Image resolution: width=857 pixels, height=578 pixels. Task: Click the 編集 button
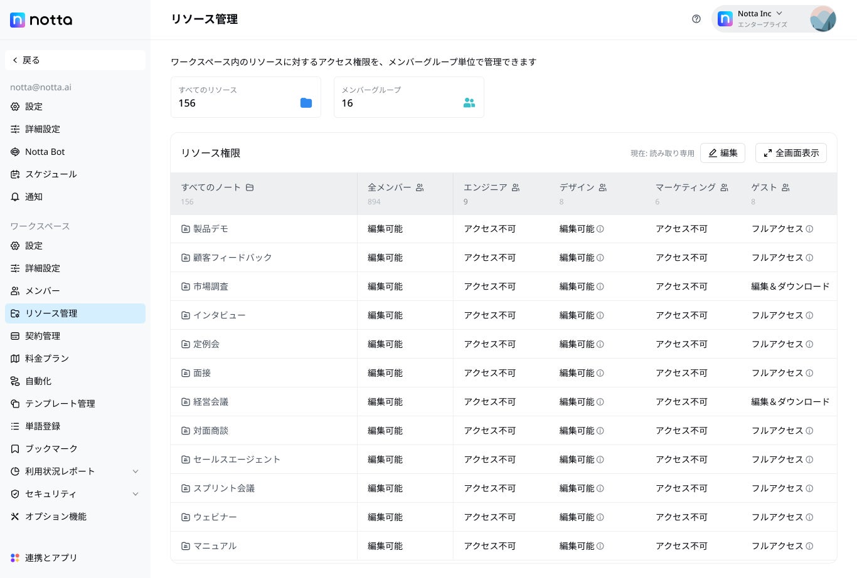pos(723,153)
